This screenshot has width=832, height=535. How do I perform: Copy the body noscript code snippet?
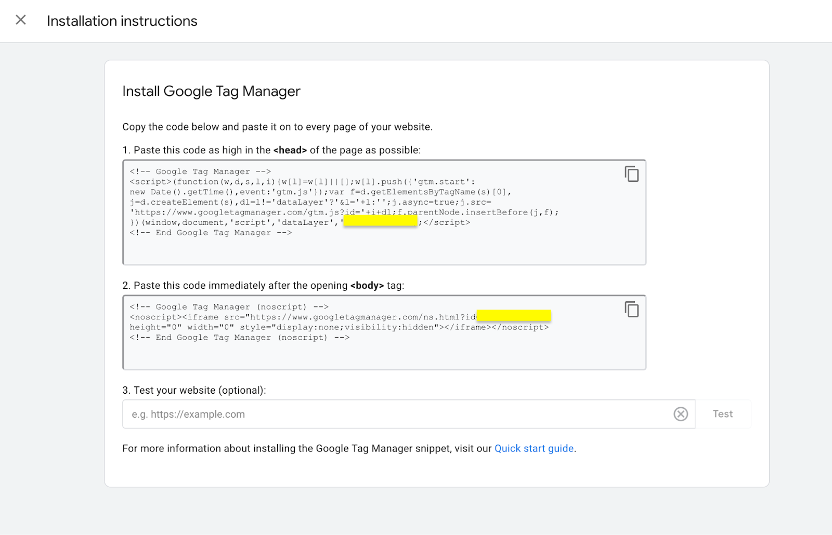[x=632, y=310]
